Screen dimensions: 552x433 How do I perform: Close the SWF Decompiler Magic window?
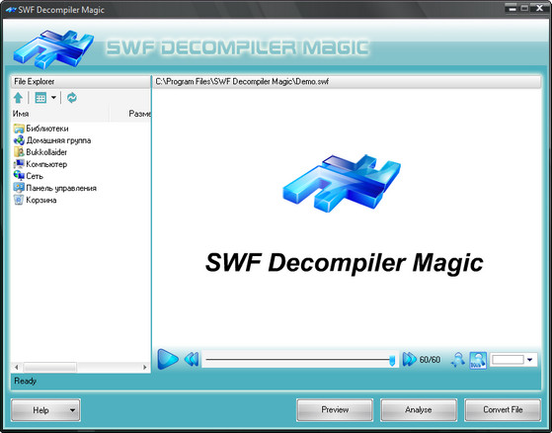(540, 9)
